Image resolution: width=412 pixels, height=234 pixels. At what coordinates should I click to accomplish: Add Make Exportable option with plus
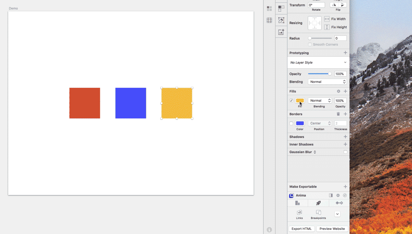(x=345, y=187)
